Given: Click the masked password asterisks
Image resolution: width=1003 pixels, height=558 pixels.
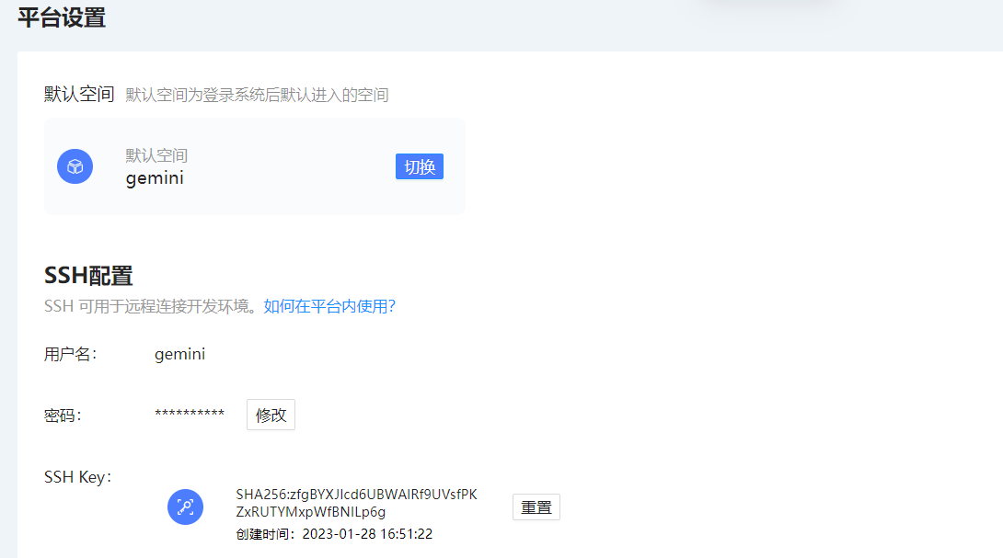Looking at the screenshot, I should [190, 415].
